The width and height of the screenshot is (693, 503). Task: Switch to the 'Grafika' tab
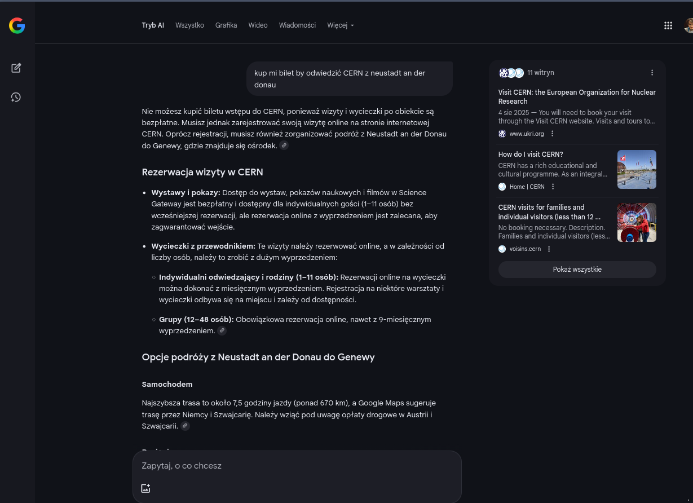[226, 25]
